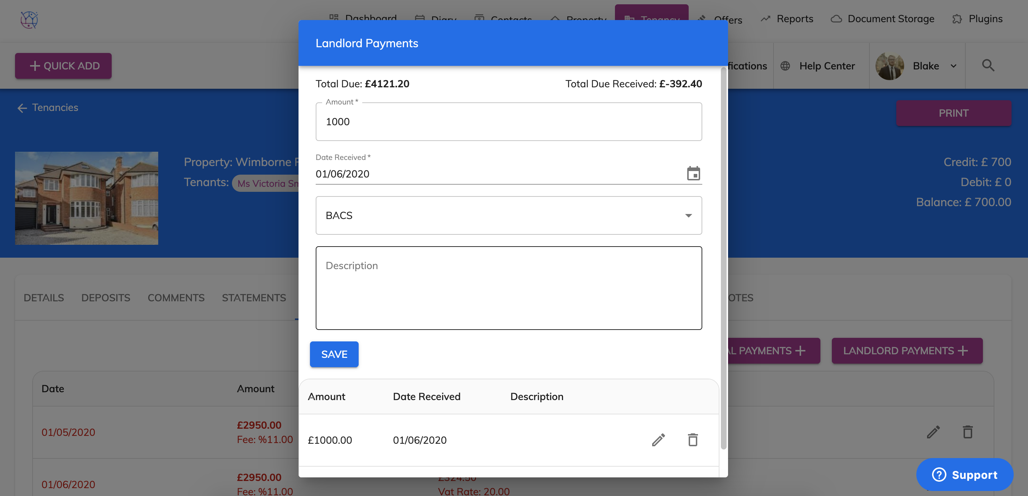Open the Date Received calendar picker
The width and height of the screenshot is (1028, 496).
tap(693, 174)
